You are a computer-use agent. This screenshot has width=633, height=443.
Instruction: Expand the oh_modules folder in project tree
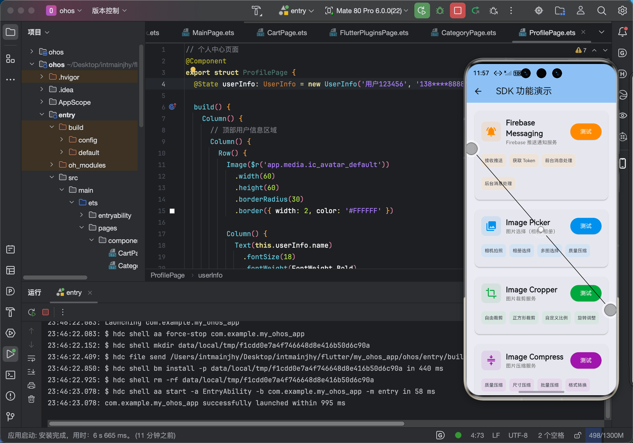[x=52, y=165]
